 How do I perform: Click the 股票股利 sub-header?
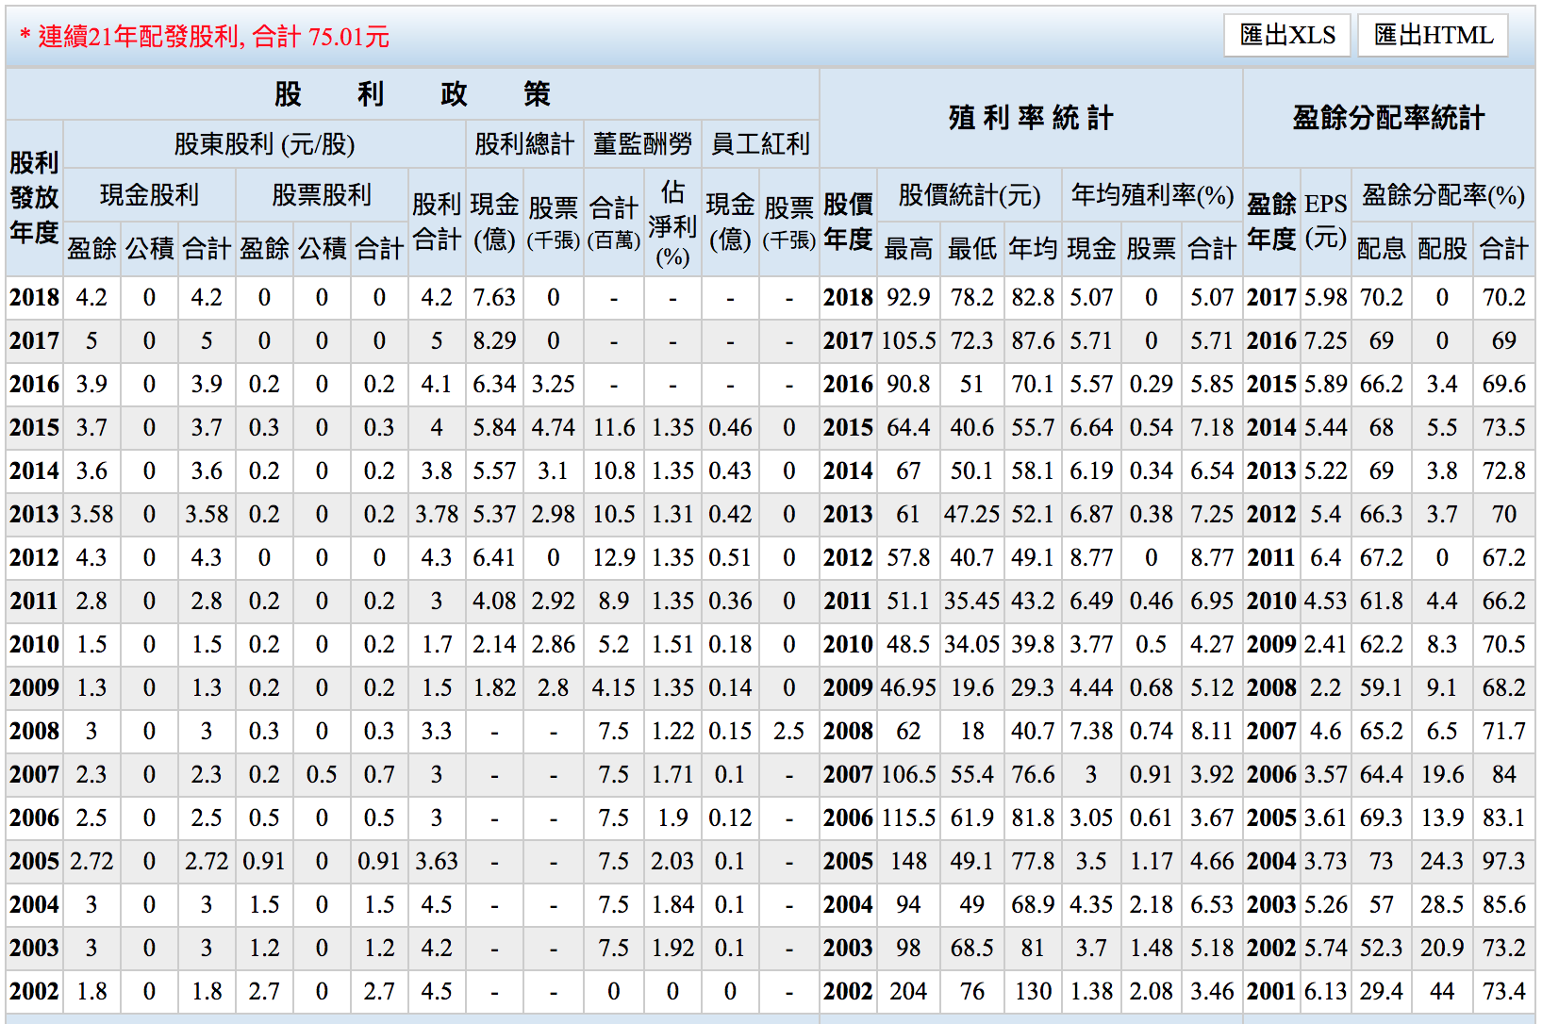click(322, 195)
